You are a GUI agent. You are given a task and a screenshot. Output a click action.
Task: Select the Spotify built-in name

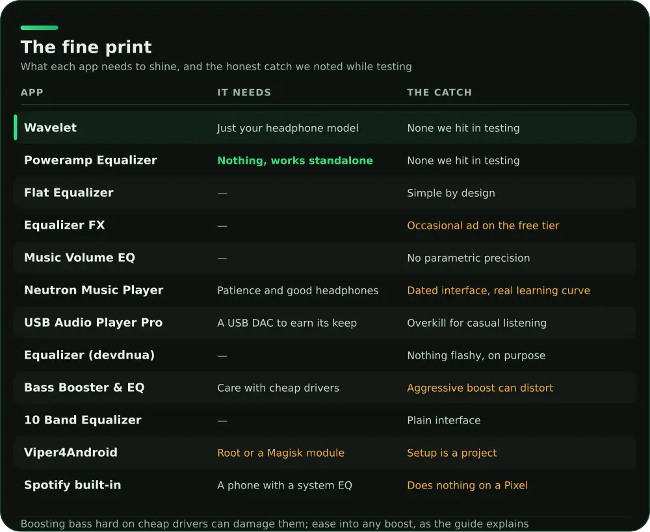[73, 485]
